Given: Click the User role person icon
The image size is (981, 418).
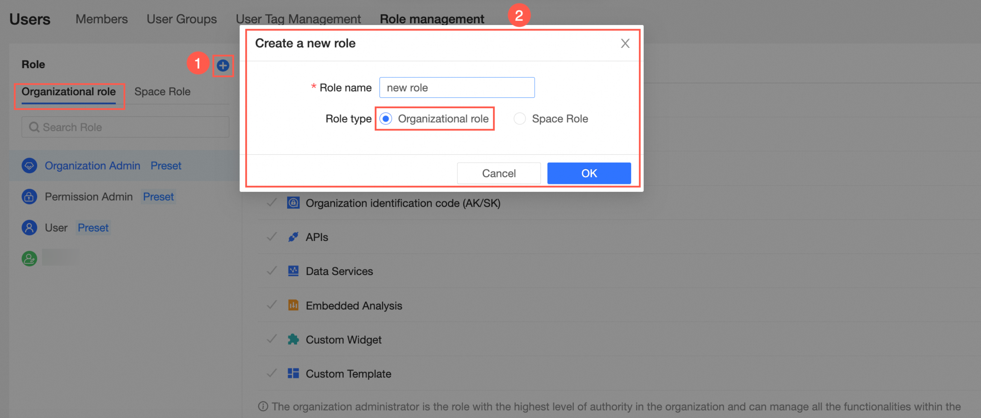Looking at the screenshot, I should tap(29, 227).
